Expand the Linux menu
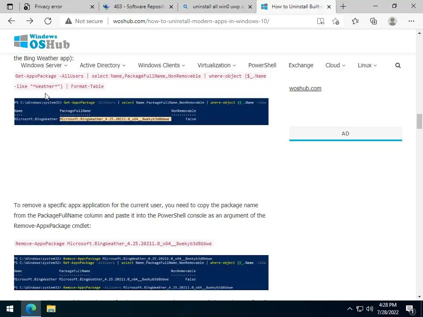 [x=367, y=65]
